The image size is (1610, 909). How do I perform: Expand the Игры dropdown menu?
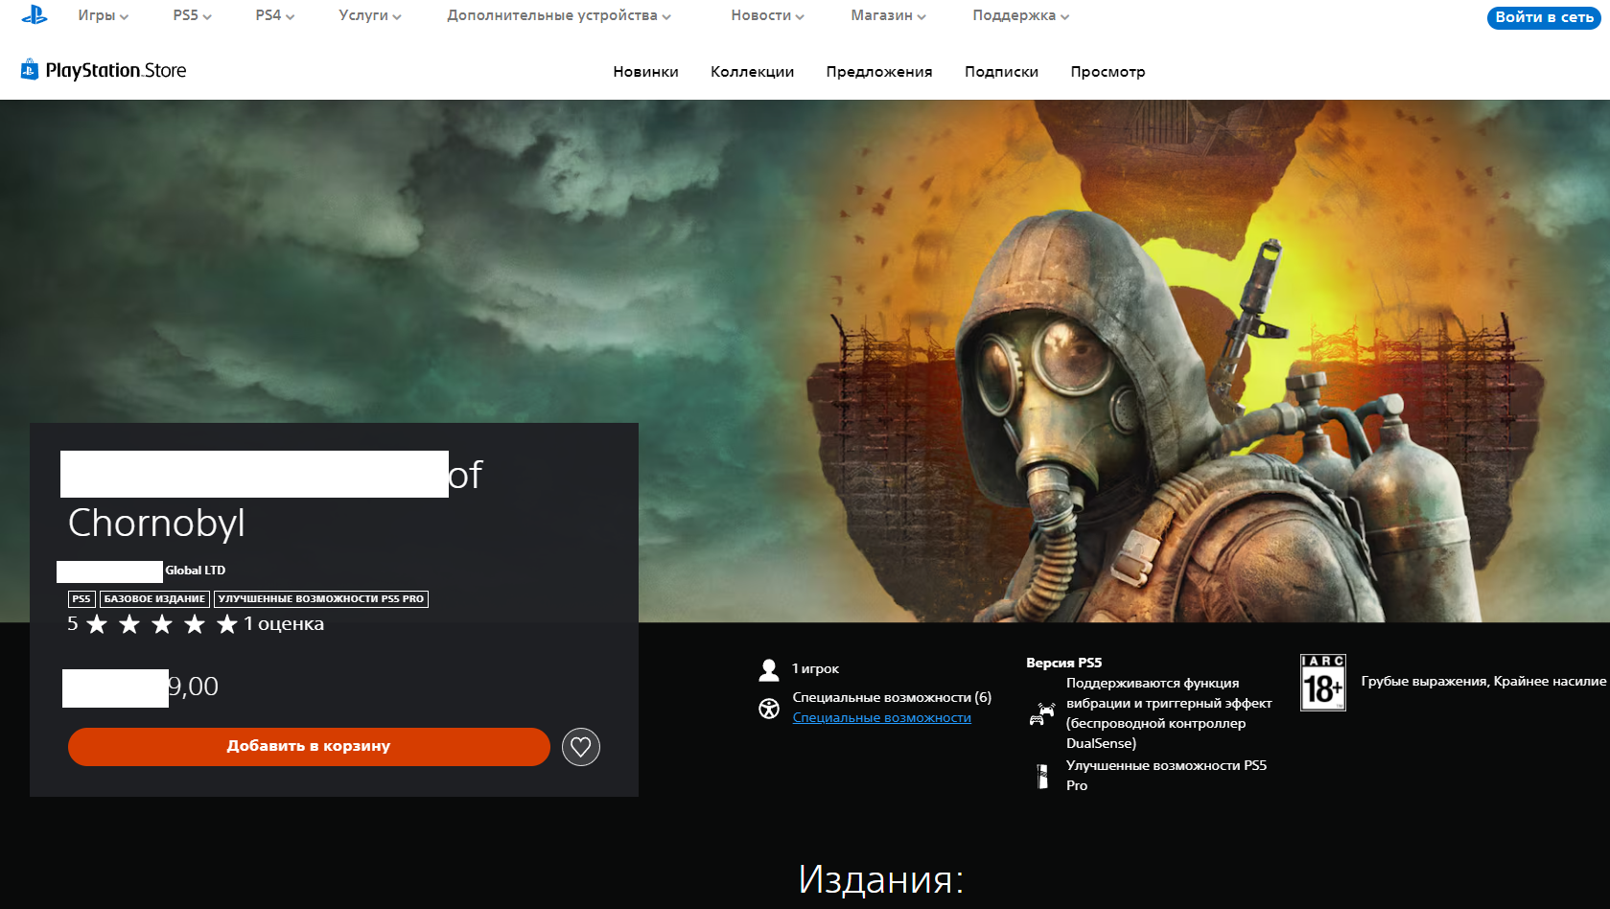tap(104, 15)
